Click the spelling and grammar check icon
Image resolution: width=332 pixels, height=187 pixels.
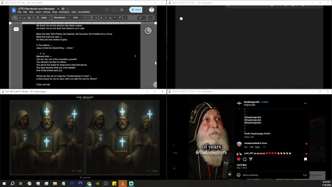click(x=33, y=18)
